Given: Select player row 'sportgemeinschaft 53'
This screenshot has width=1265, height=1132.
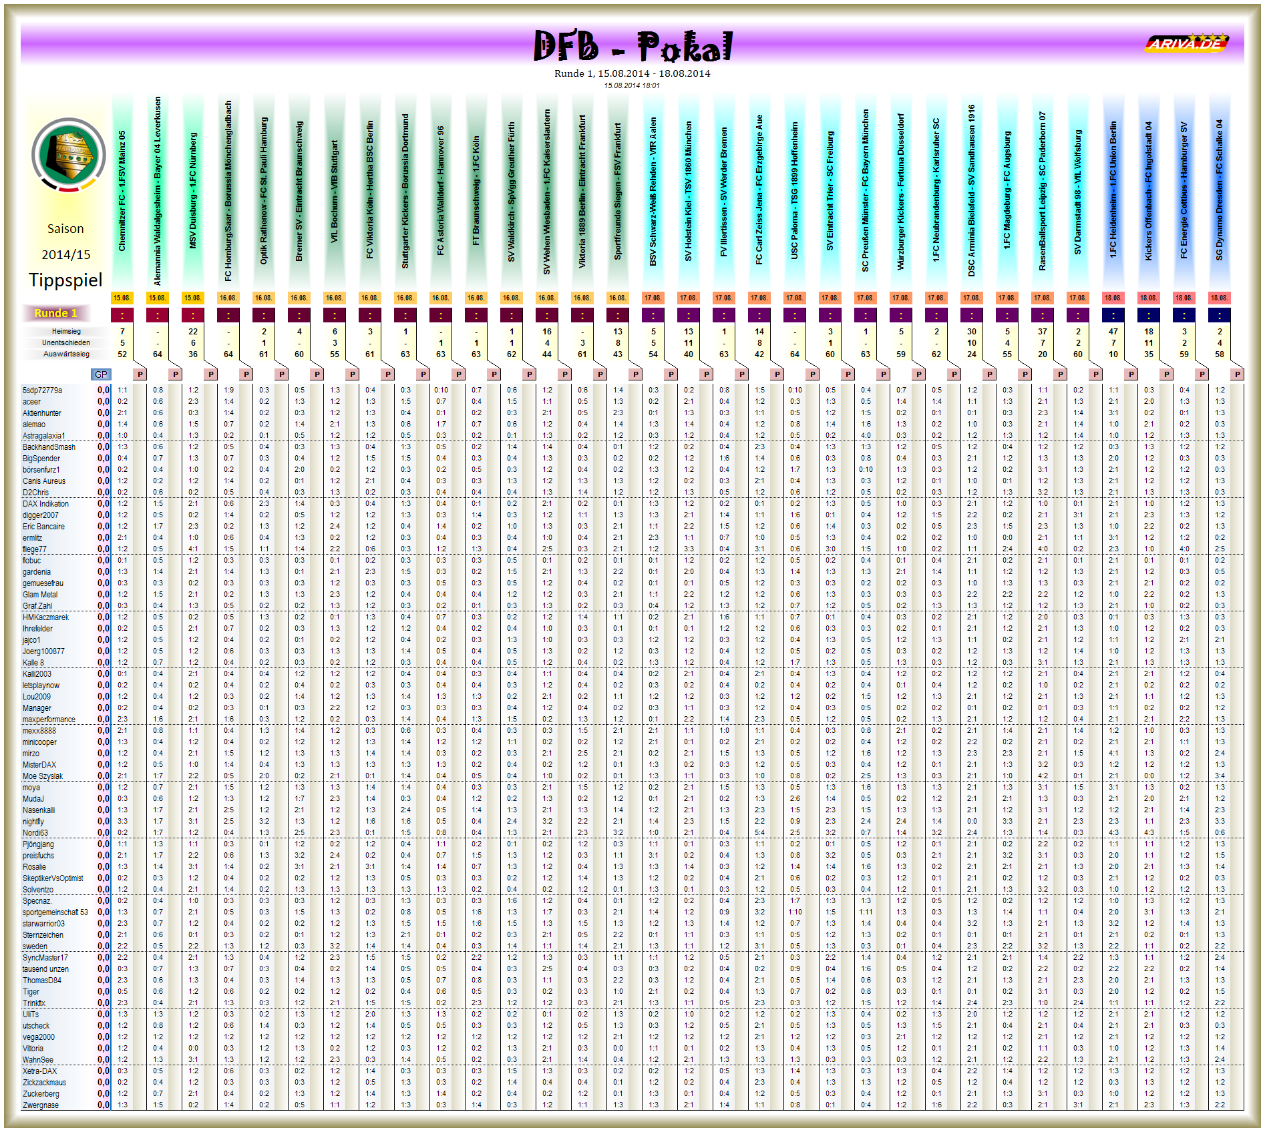Looking at the screenshot, I should tap(632, 912).
